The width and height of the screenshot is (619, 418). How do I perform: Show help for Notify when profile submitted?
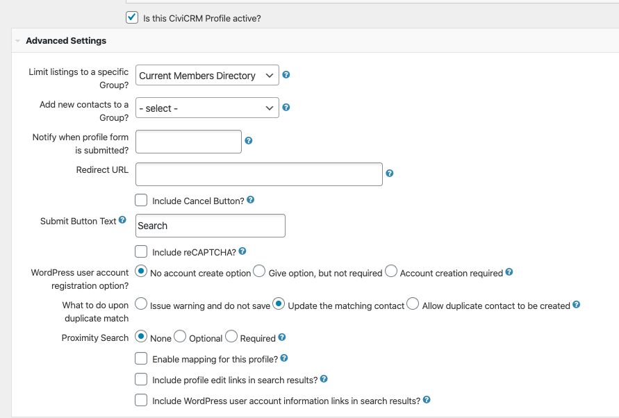click(x=249, y=140)
